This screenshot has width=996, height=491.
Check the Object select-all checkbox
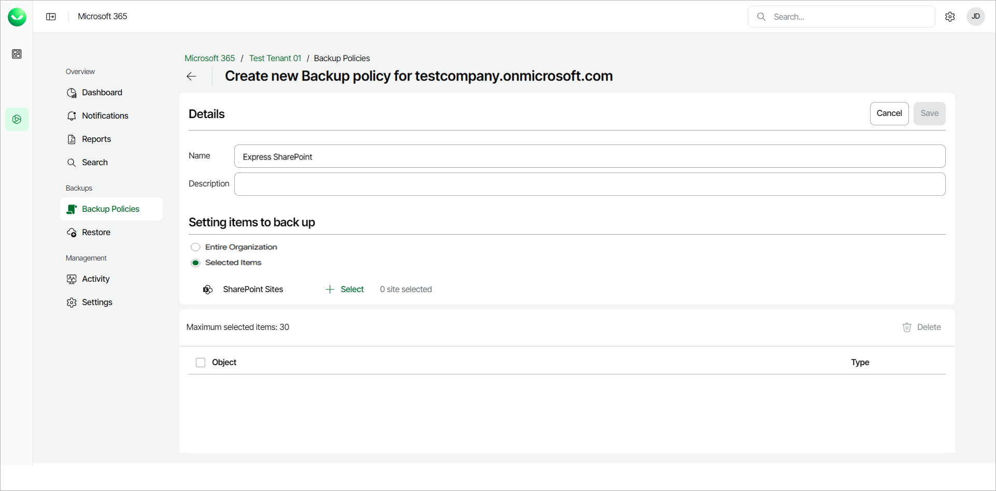point(201,363)
